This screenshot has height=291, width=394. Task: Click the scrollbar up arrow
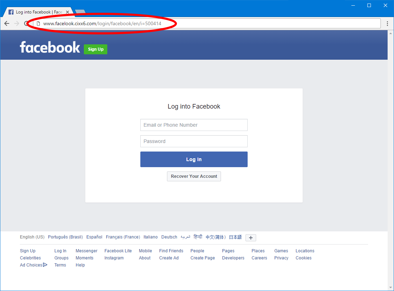[390, 33]
